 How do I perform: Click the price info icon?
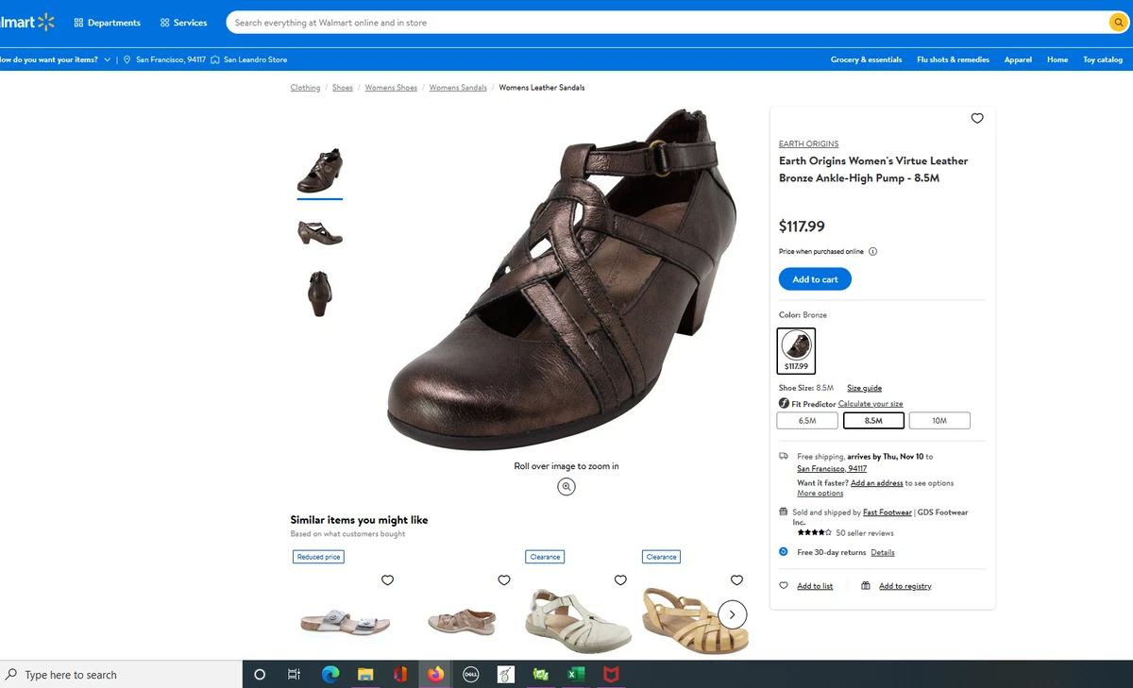click(872, 251)
